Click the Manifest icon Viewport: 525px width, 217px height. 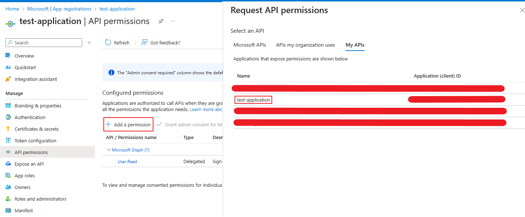coord(8,210)
